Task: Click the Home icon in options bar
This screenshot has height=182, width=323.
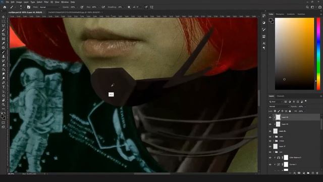Action: pyautogui.click(x=5, y=7)
